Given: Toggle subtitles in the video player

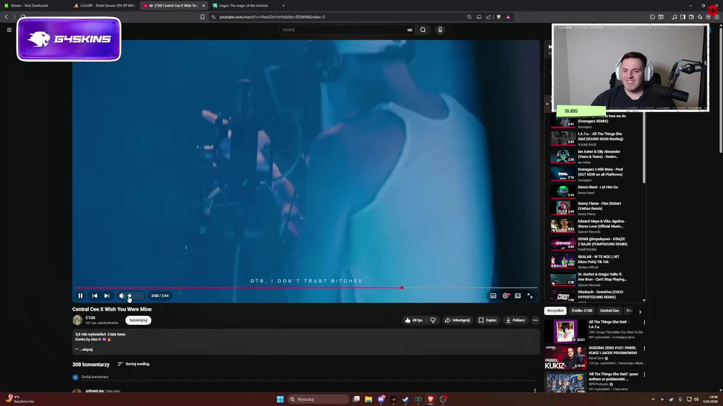Looking at the screenshot, I should (493, 295).
